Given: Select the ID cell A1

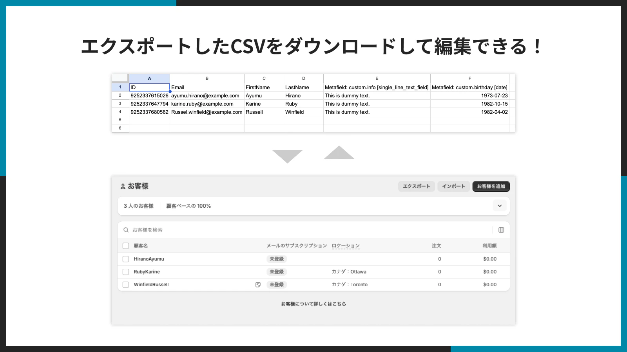Looking at the screenshot, I should click(x=149, y=87).
